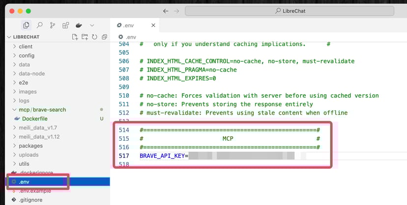Expand the client folder
Viewport: 407px width, 205px height.
26,47
